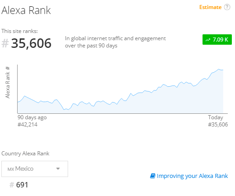
Task: Click the 35,606 global rank number
Action: click(x=31, y=43)
